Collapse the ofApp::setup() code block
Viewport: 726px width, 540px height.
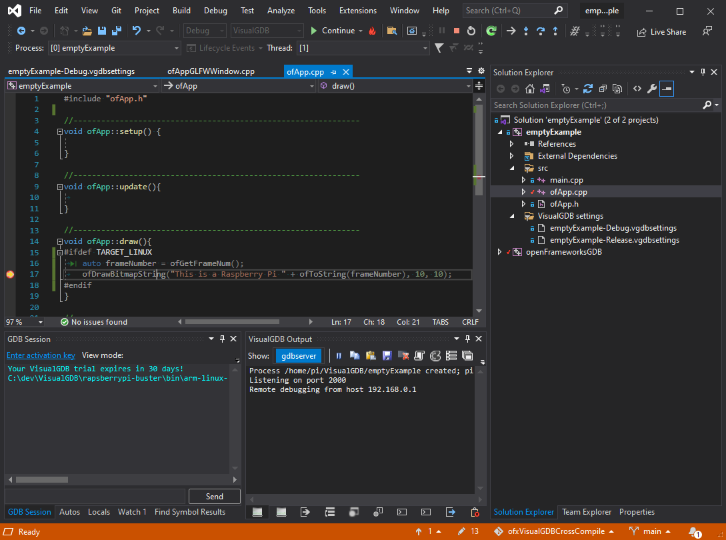pos(60,131)
